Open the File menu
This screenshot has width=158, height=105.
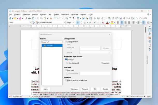pyautogui.click(x=10, y=14)
